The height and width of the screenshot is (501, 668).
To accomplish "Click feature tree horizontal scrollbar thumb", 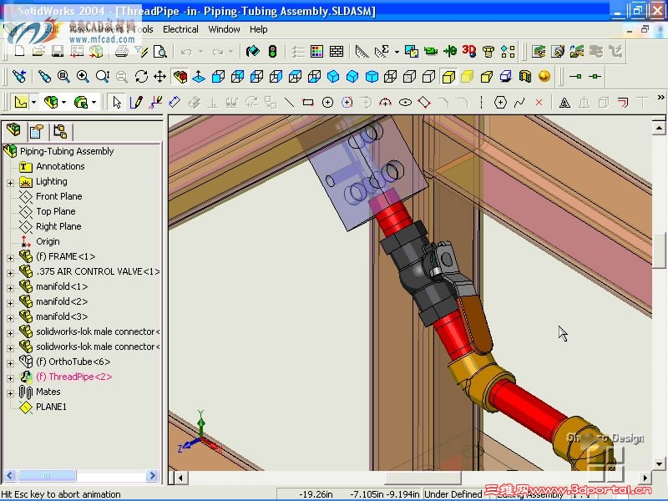I will point(47,475).
